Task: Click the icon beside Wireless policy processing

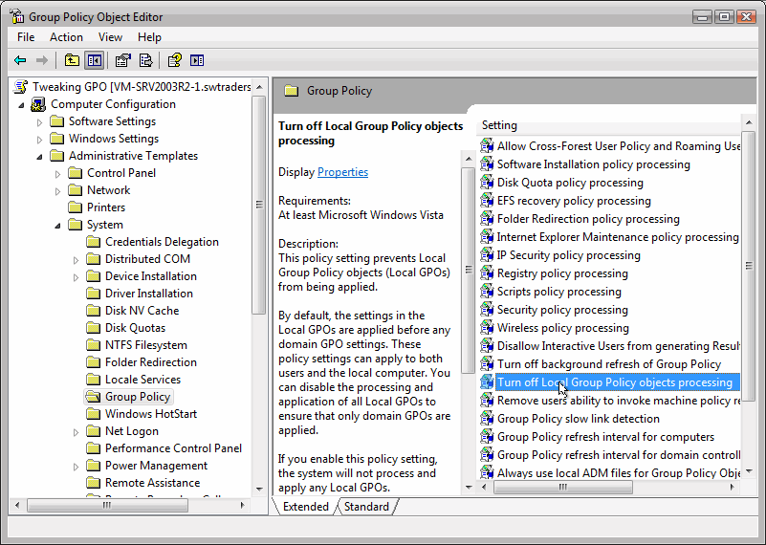Action: (x=487, y=328)
